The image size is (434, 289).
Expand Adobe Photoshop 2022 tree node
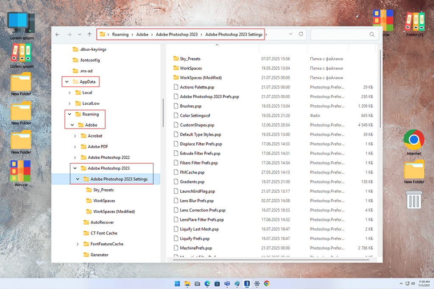[x=75, y=157]
